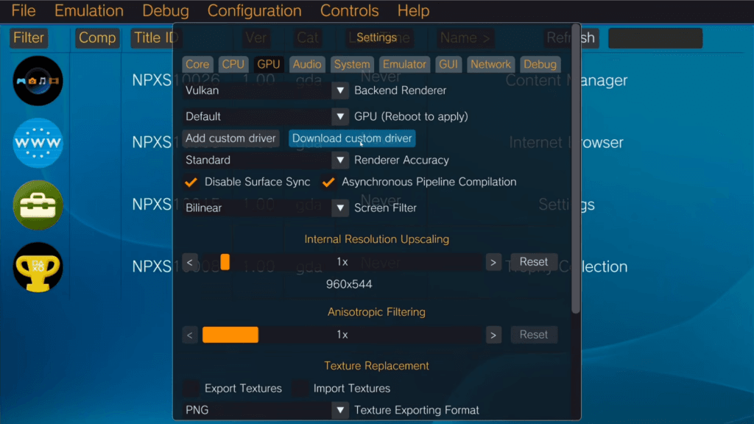Viewport: 754px width, 424px height.
Task: Open the media player sidebar icon
Action: click(37, 81)
